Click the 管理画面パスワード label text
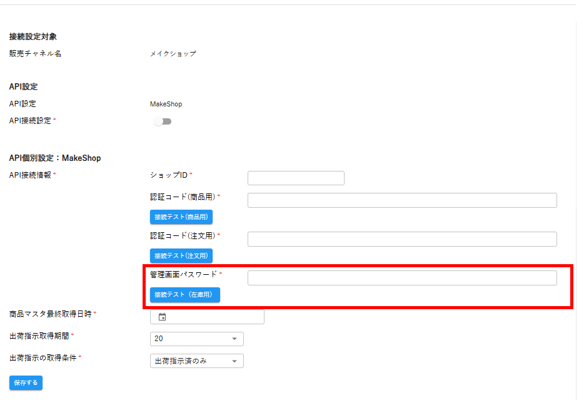The width and height of the screenshot is (579, 400). coord(184,274)
